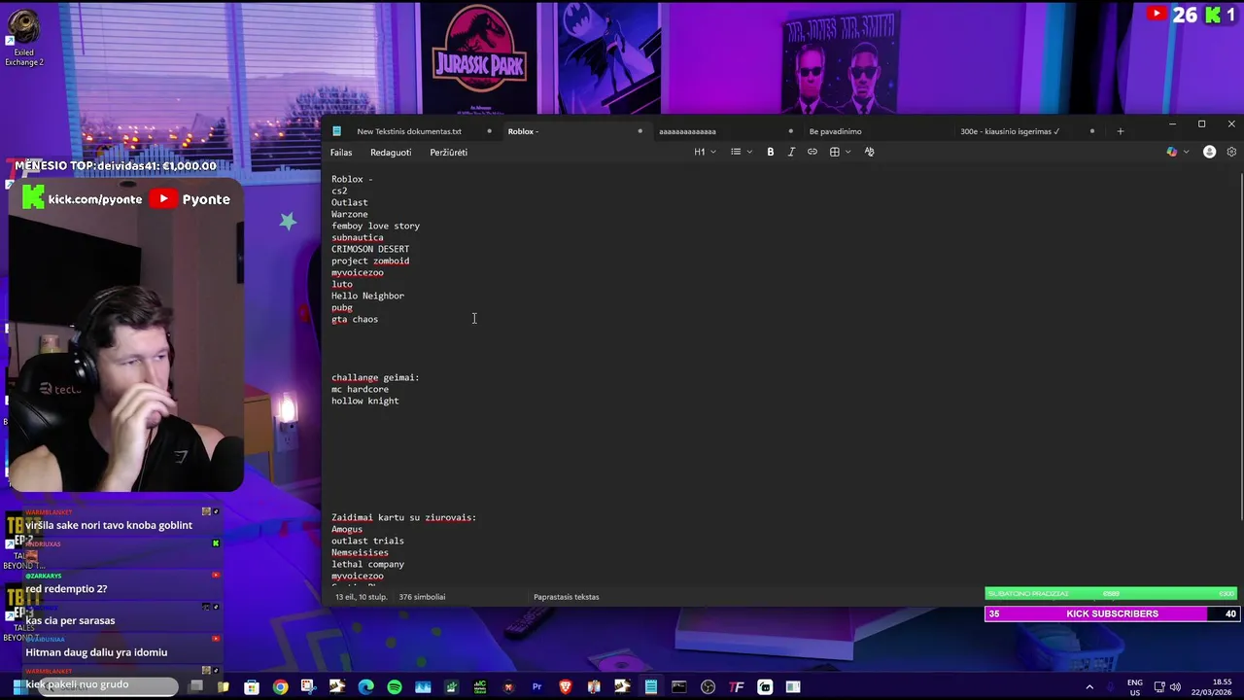Open the account profile icon
This screenshot has height=700, width=1244.
1209,152
